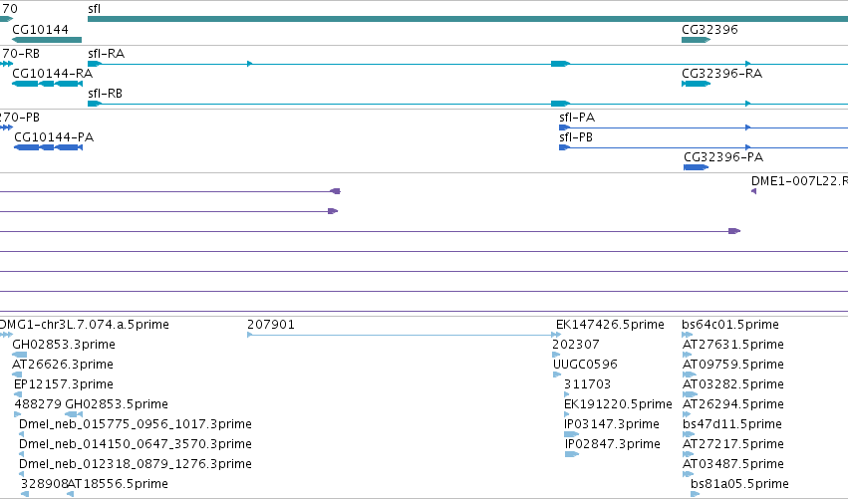Viewport: 848px width, 499px height.
Task: Select the CG32396-PA protein feature
Action: coord(696,167)
